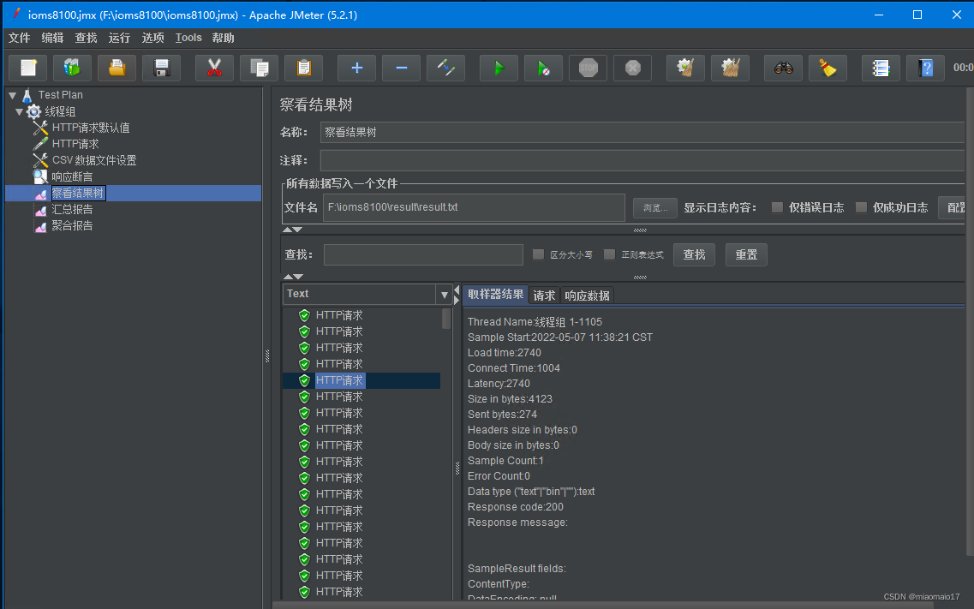This screenshot has height=609, width=974.
Task: Create a new test plan via toolbar
Action: [x=28, y=68]
